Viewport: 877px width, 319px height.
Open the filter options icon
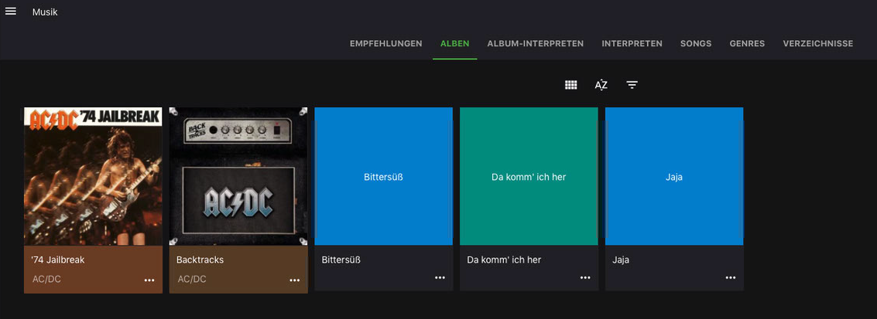click(x=632, y=85)
